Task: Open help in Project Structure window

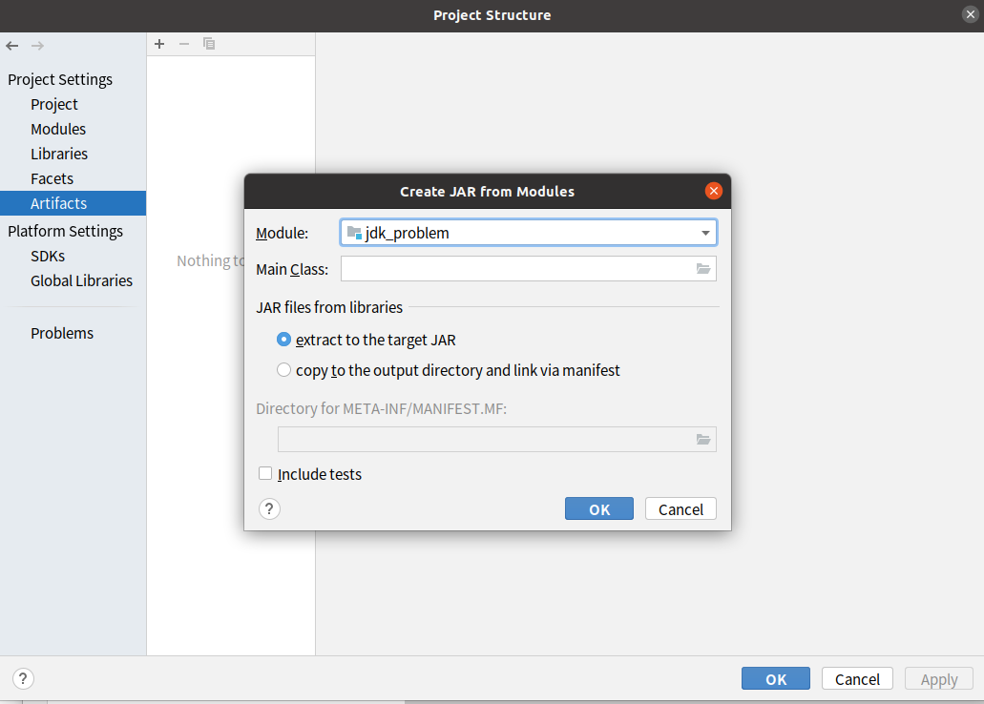Action: click(23, 679)
